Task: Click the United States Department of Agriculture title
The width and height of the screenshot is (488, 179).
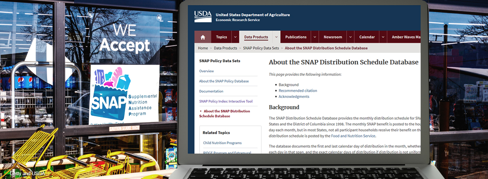Action: (253, 15)
